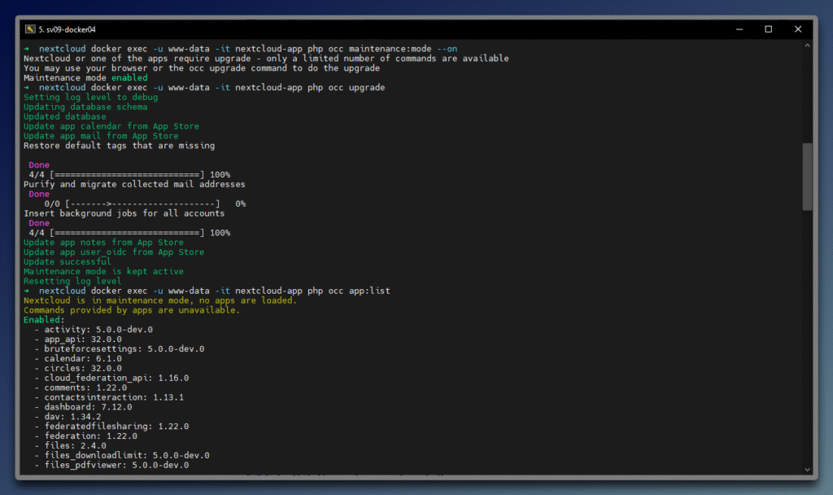
Task: Click the scrollbar down arrow
Action: click(807, 469)
